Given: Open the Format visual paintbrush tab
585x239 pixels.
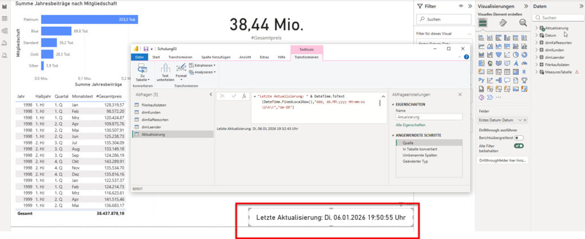Looking at the screenshot, I should coord(503,22).
